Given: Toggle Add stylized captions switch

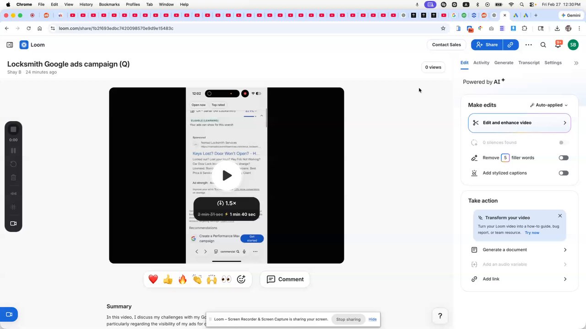Looking at the screenshot, I should tap(564, 173).
